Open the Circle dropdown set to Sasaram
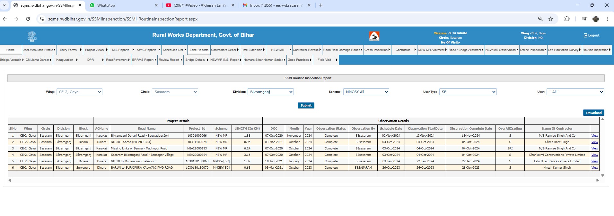614x216 pixels. click(175, 92)
